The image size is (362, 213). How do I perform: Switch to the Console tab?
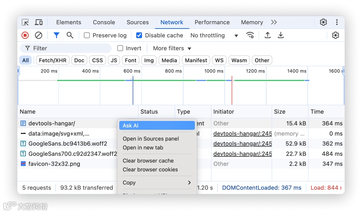(104, 22)
